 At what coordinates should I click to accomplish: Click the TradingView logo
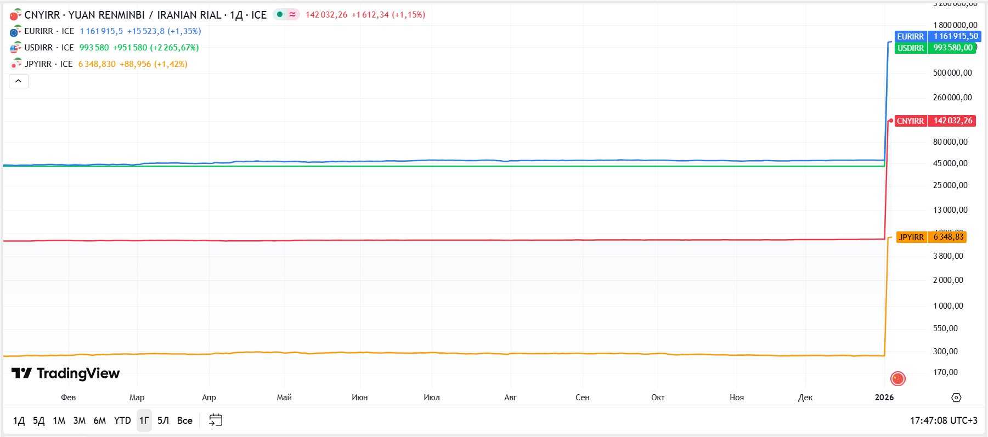pyautogui.click(x=65, y=373)
